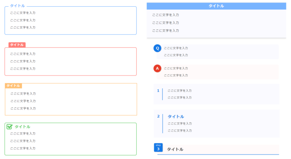Click the blue タイトル header bar
Image resolution: width=291 pixels, height=159 pixels.
(x=217, y=6)
